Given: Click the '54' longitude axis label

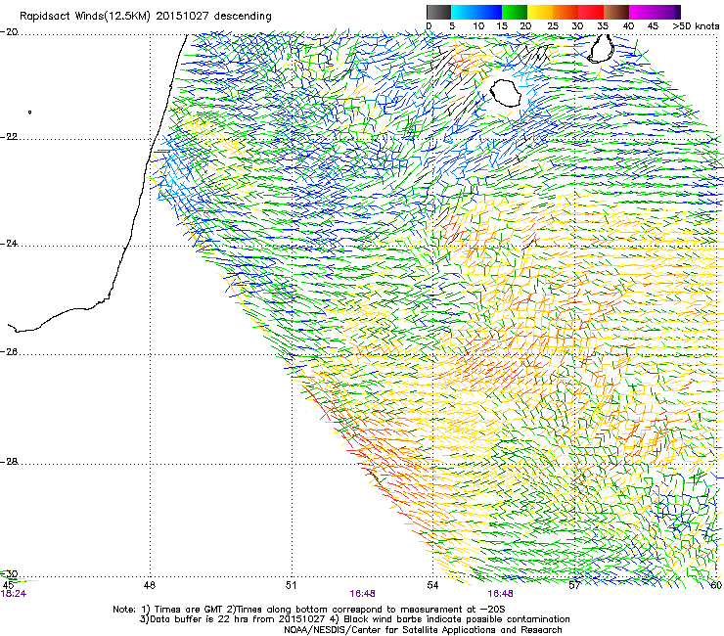Looking at the screenshot, I should pyautogui.click(x=432, y=585).
